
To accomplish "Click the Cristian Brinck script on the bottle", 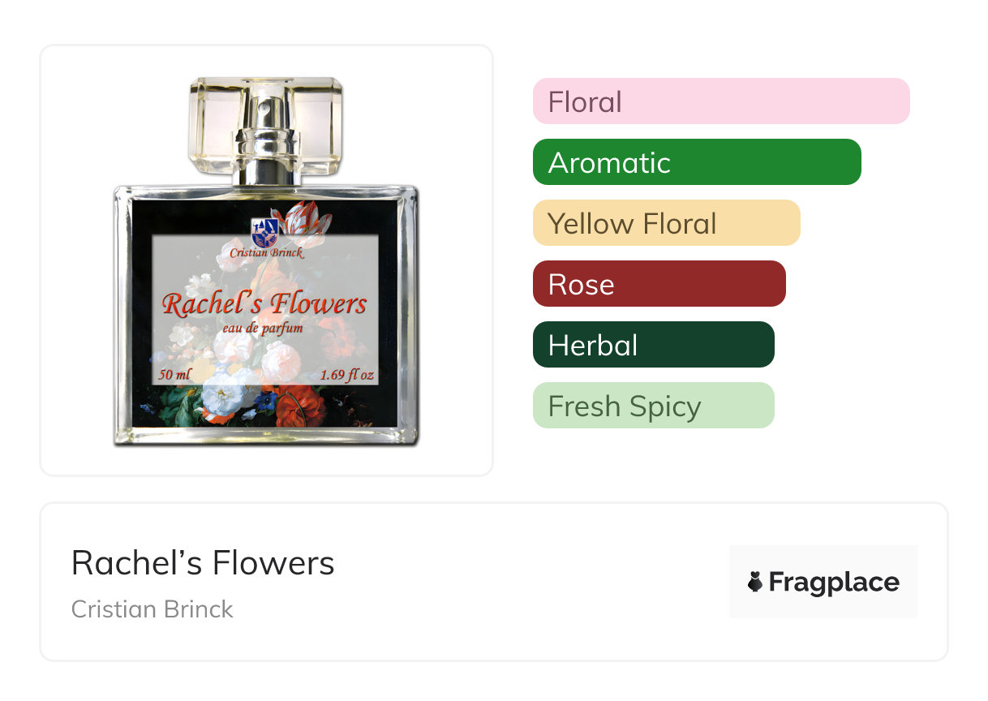I will tap(266, 252).
